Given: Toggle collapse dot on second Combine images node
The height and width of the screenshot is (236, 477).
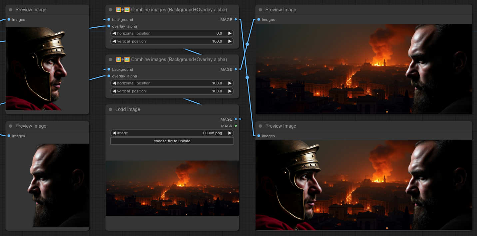Looking at the screenshot, I should pyautogui.click(x=111, y=59).
